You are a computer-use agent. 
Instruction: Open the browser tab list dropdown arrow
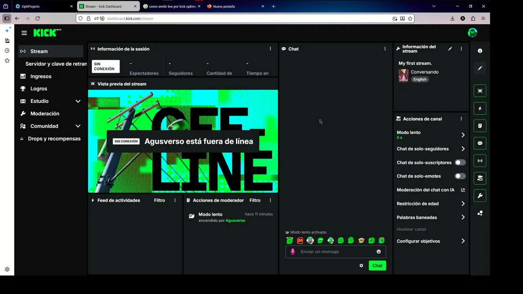[x=434, y=6]
